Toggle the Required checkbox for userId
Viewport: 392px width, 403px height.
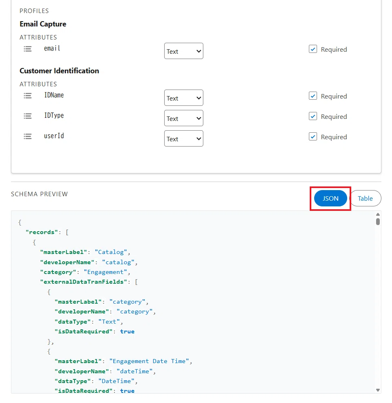point(313,136)
